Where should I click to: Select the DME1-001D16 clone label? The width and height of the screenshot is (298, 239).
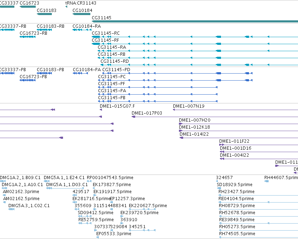pos(236,148)
